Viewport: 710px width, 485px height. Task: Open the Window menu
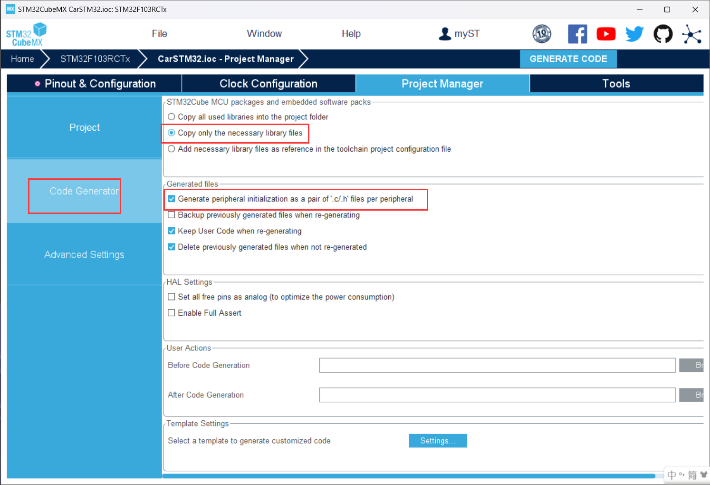(x=264, y=34)
